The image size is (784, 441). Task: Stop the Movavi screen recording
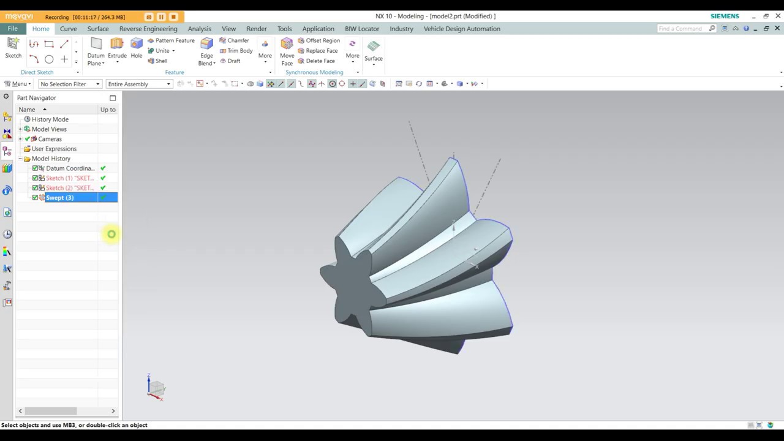[x=173, y=17]
